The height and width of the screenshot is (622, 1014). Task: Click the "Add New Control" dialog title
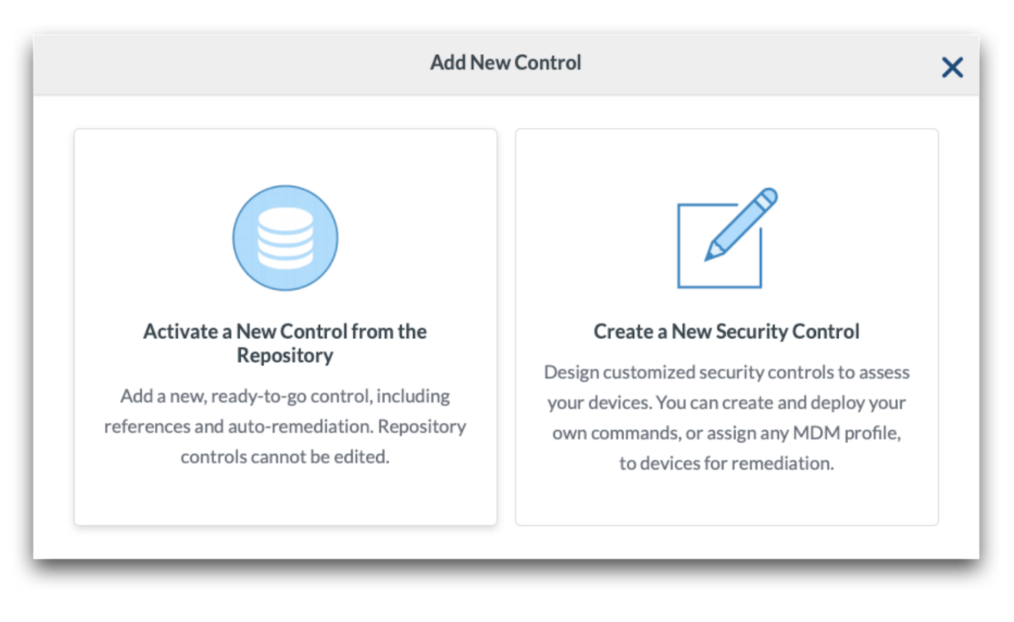click(506, 62)
